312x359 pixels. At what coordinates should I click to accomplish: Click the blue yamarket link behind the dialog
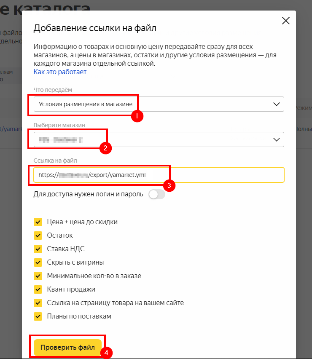tap(11, 129)
